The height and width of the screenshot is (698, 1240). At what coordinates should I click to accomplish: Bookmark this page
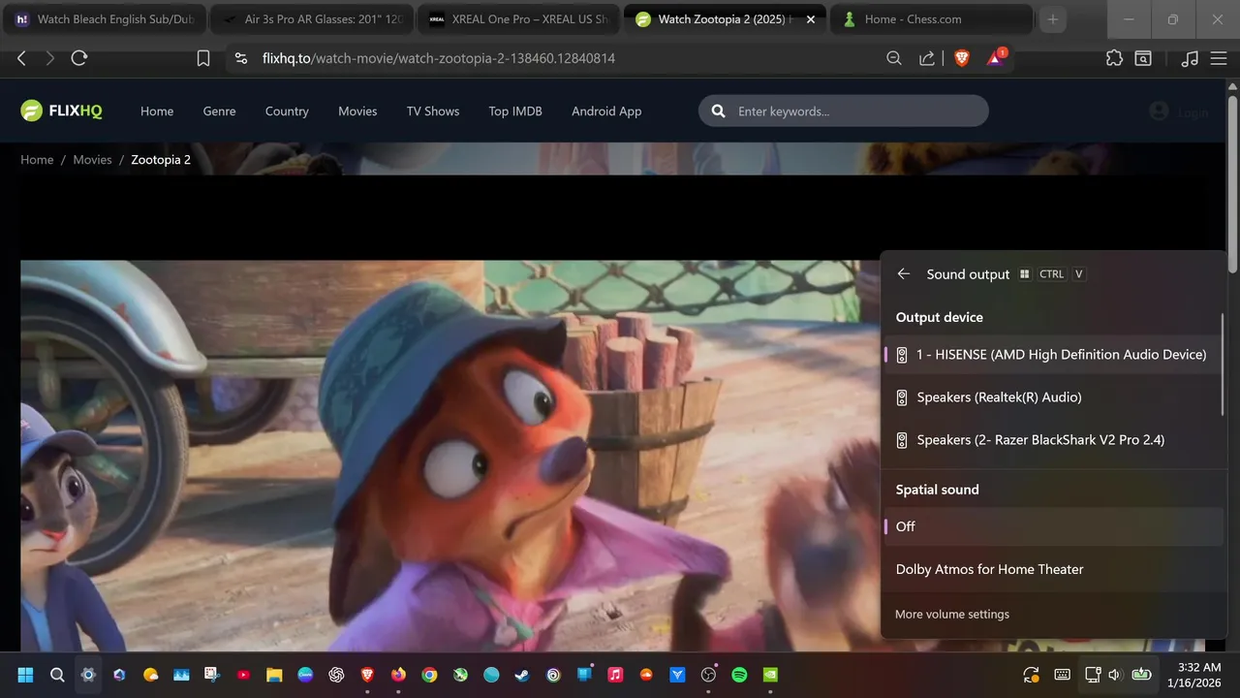pos(203,58)
